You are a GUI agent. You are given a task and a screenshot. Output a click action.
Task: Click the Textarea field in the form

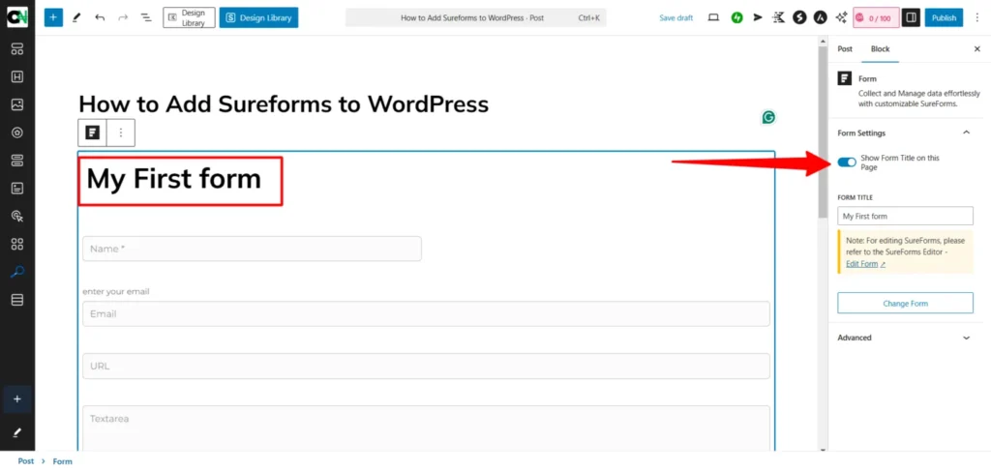point(426,427)
